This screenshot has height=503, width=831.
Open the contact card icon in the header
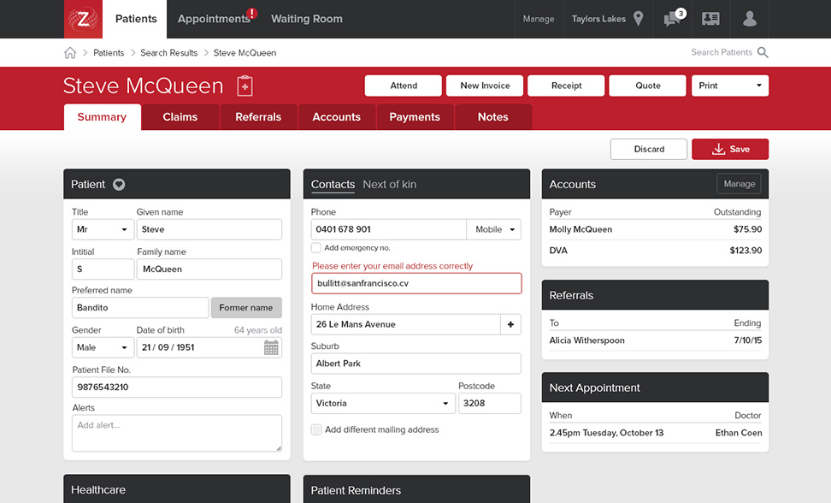[710, 19]
